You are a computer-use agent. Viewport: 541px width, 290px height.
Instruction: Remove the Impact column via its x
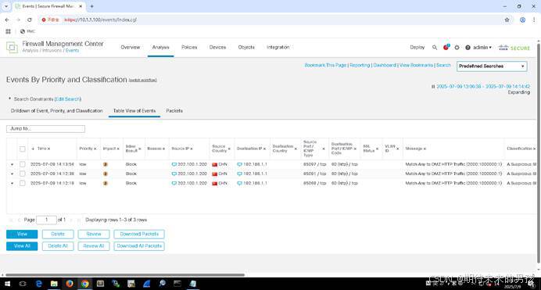[x=117, y=149]
